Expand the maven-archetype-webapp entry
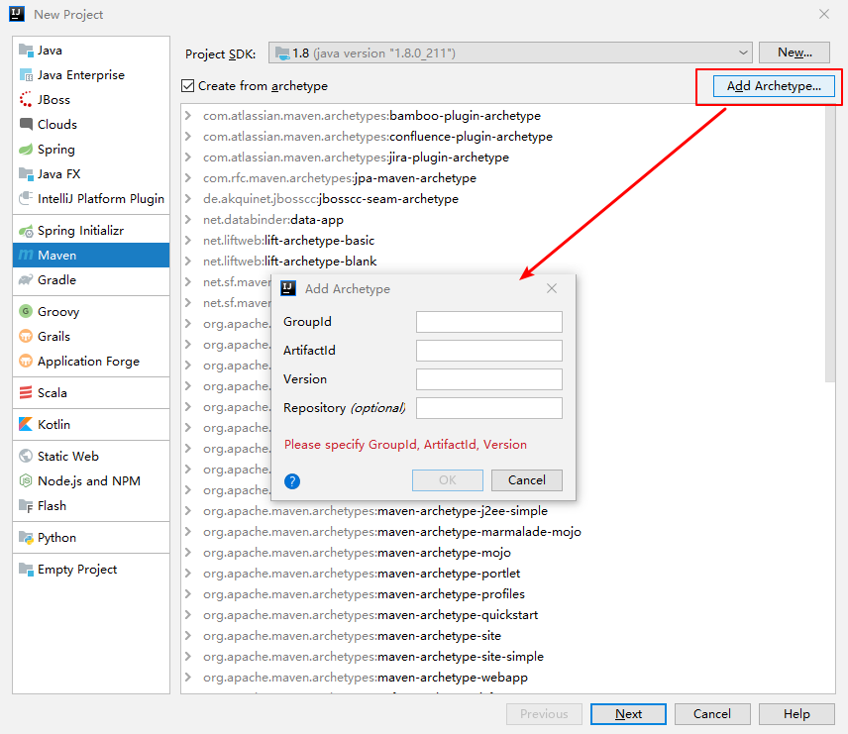Viewport: 848px width, 734px height. click(x=188, y=678)
